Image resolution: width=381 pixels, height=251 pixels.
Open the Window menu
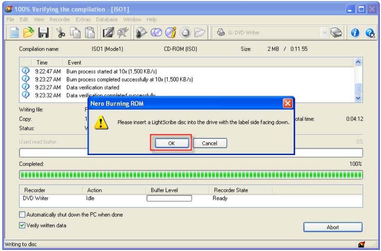pyautogui.click(x=132, y=19)
